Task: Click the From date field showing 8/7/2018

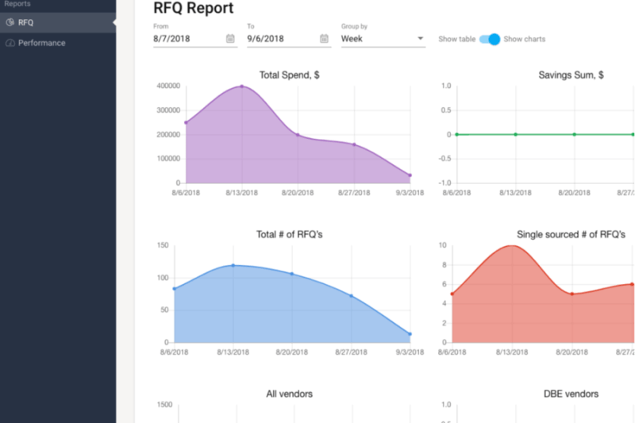Action: pyautogui.click(x=187, y=38)
